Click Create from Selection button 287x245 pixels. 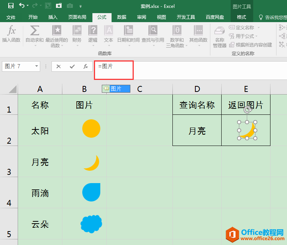[x=251, y=45]
